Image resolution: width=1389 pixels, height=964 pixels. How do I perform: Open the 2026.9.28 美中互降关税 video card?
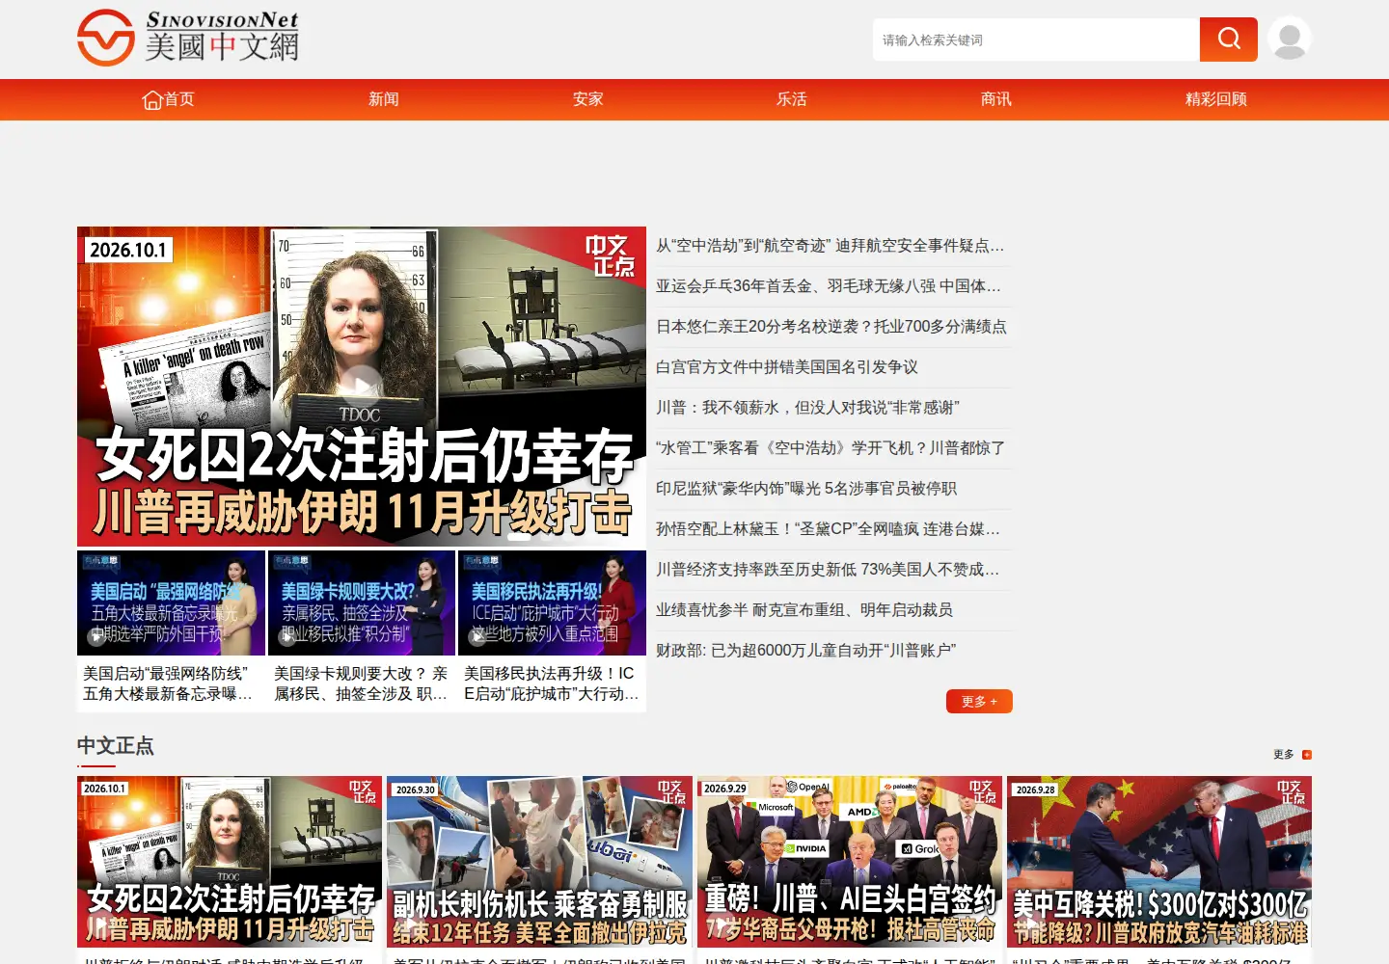[1159, 862]
